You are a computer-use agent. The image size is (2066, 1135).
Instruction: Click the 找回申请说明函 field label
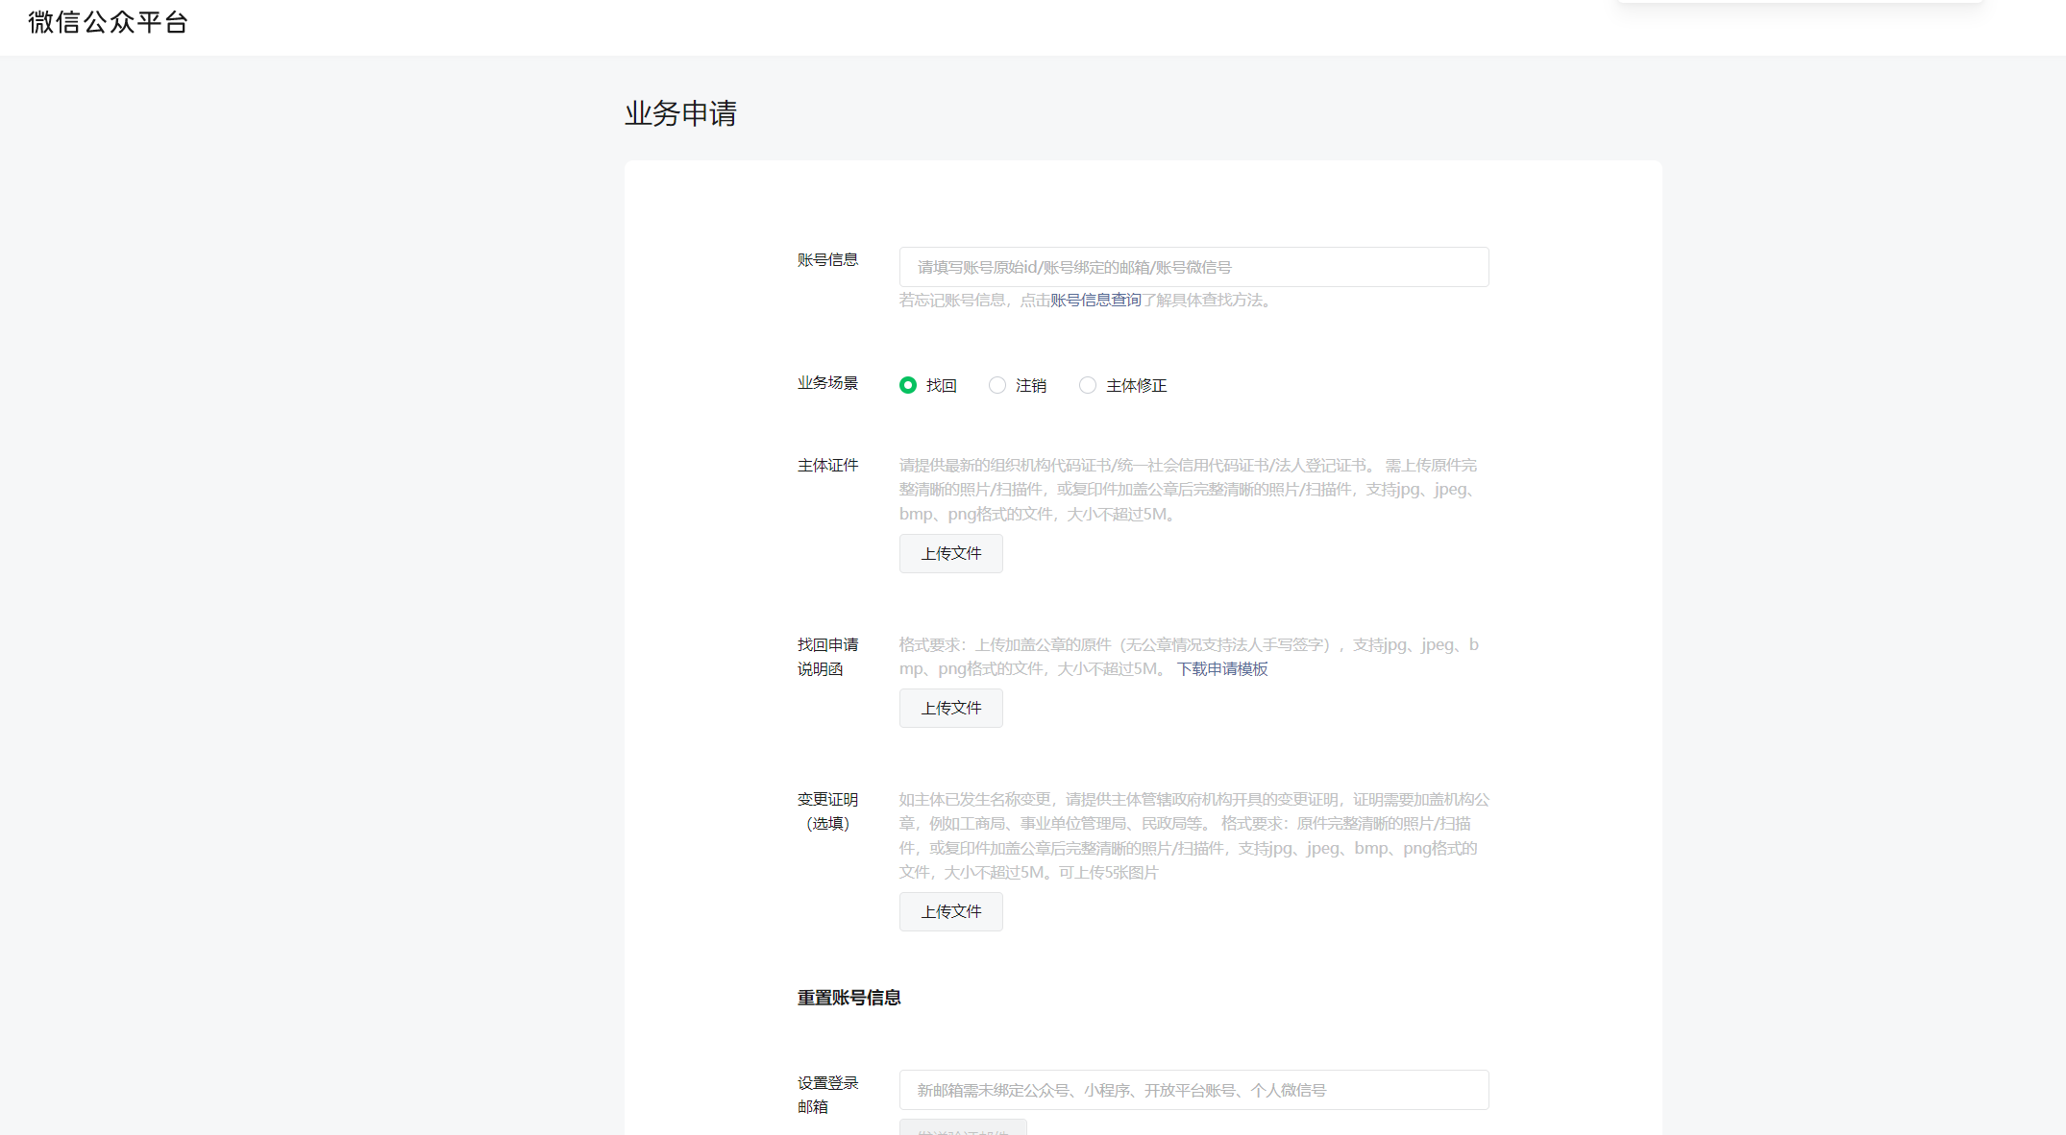[x=827, y=657]
